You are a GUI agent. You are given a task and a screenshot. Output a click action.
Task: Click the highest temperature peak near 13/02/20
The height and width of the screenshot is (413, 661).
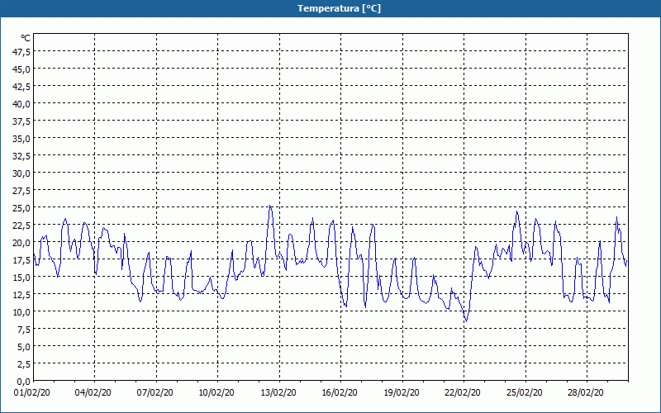[270, 206]
